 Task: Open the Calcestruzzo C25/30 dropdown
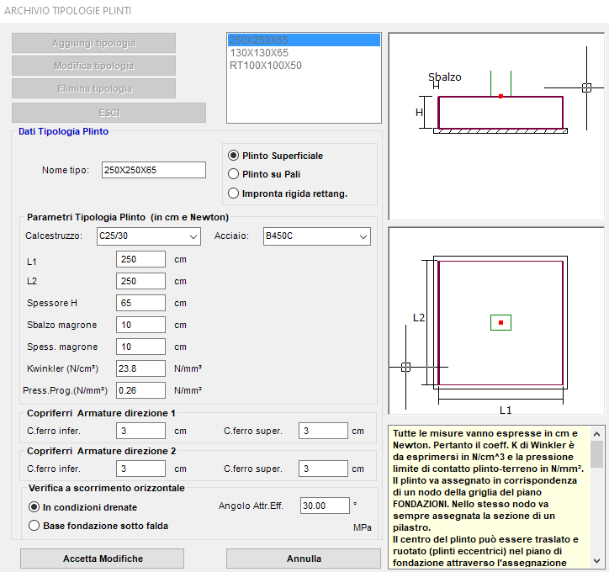point(149,236)
